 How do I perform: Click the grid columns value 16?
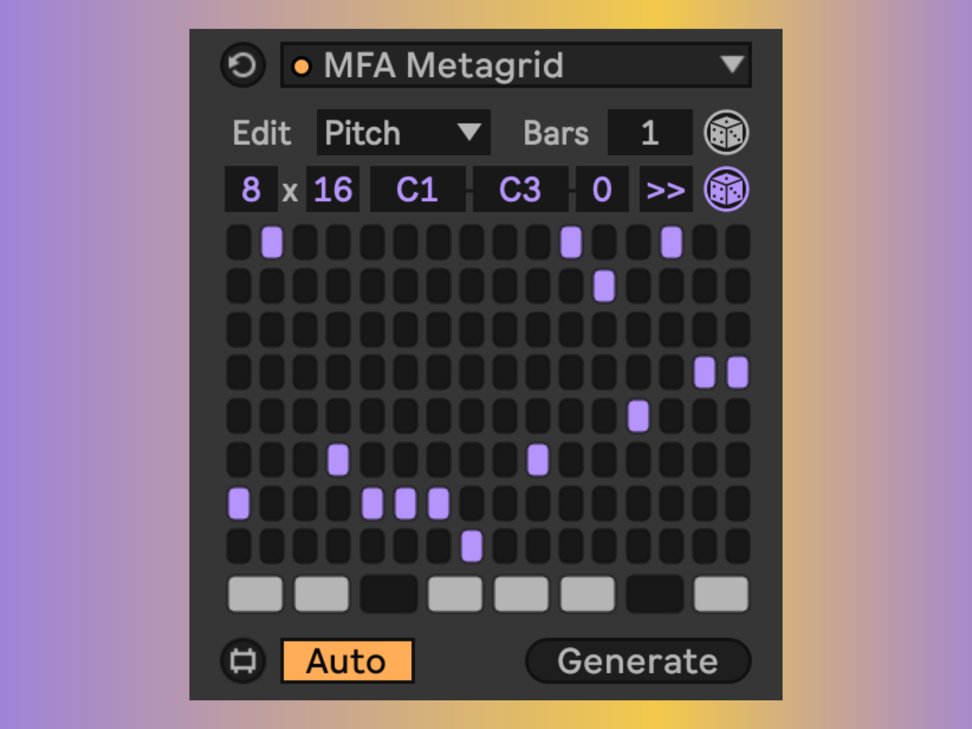tap(333, 189)
